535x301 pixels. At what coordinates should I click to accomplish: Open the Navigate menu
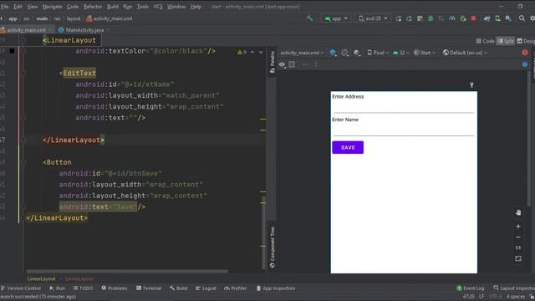point(52,7)
